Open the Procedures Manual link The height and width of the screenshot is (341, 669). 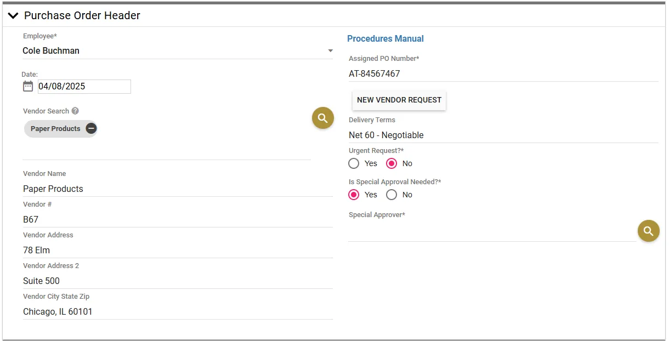pyautogui.click(x=385, y=39)
